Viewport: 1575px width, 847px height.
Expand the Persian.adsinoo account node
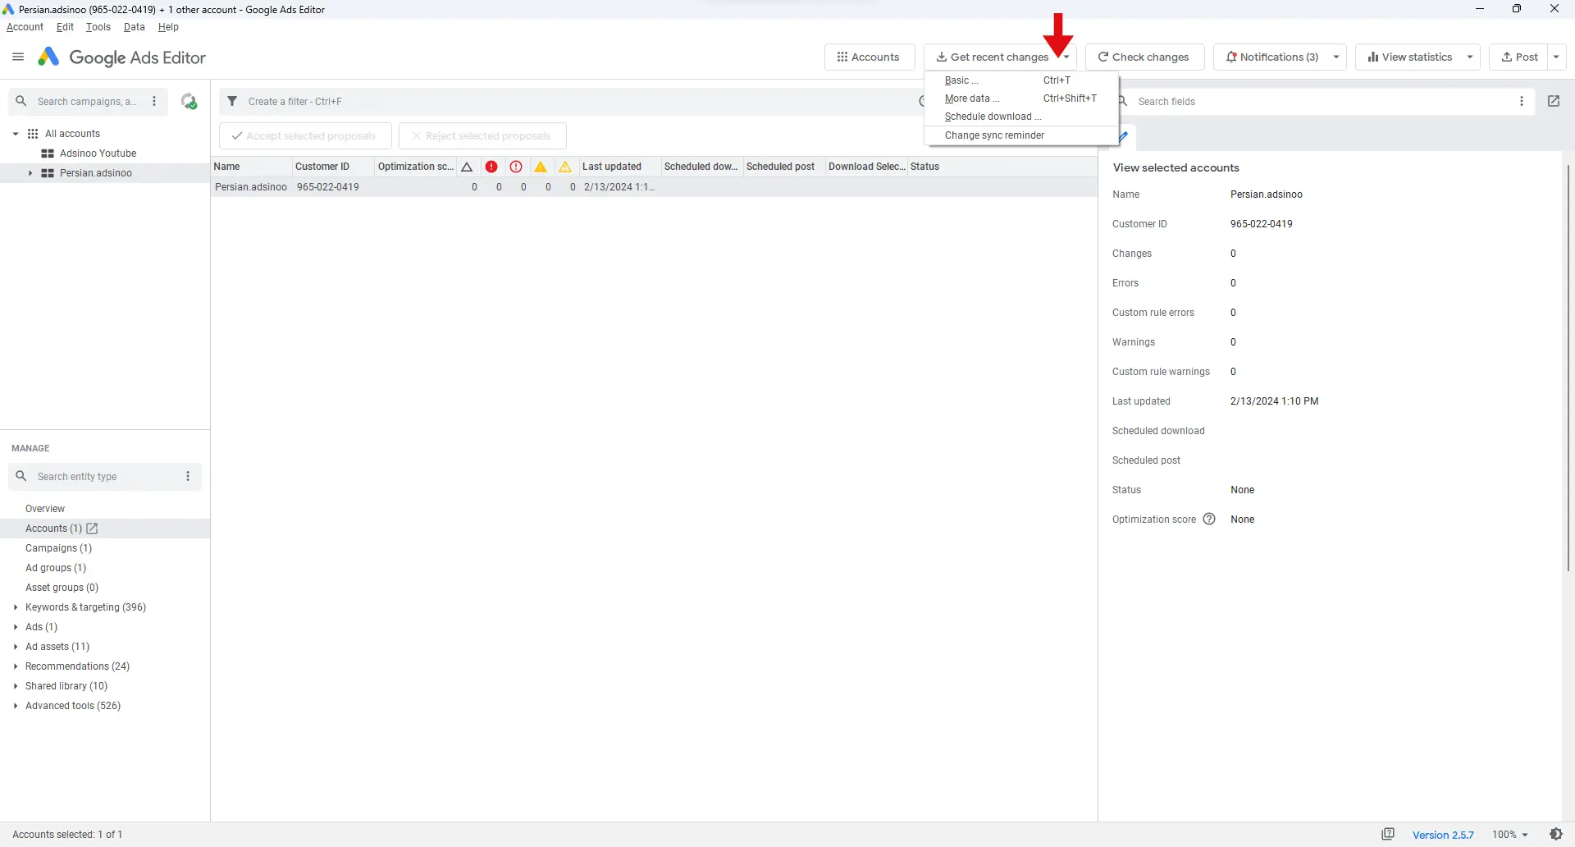[30, 173]
